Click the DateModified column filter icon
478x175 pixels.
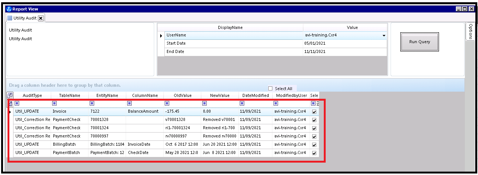tap(242, 103)
